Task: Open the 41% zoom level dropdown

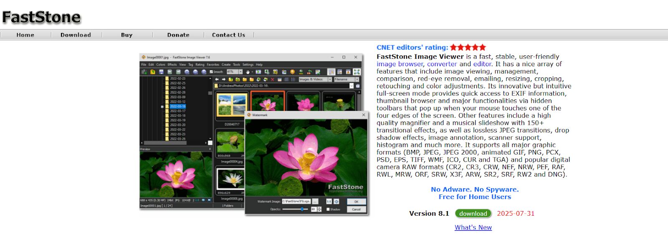Action: coord(240,72)
